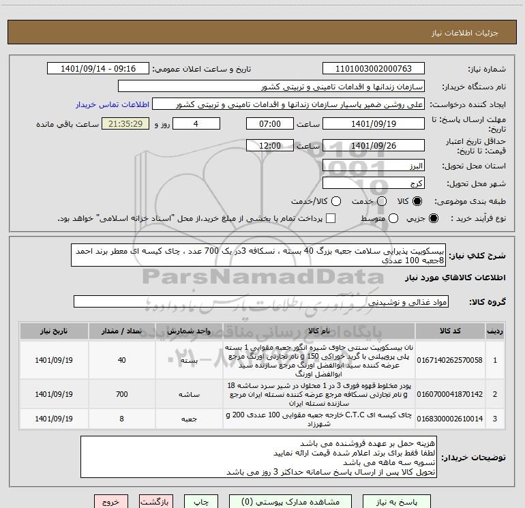Click quantity 8 cell
This screenshot has width=525, height=508.
coord(121,419)
